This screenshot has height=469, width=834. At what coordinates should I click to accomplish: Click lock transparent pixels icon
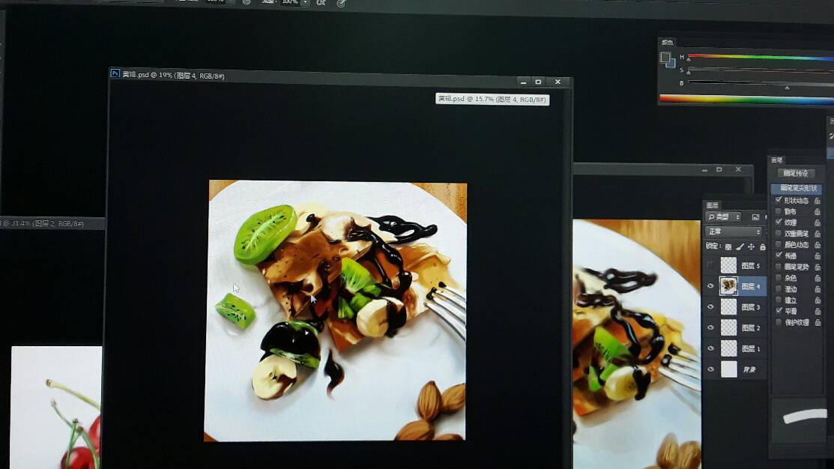[x=728, y=246]
